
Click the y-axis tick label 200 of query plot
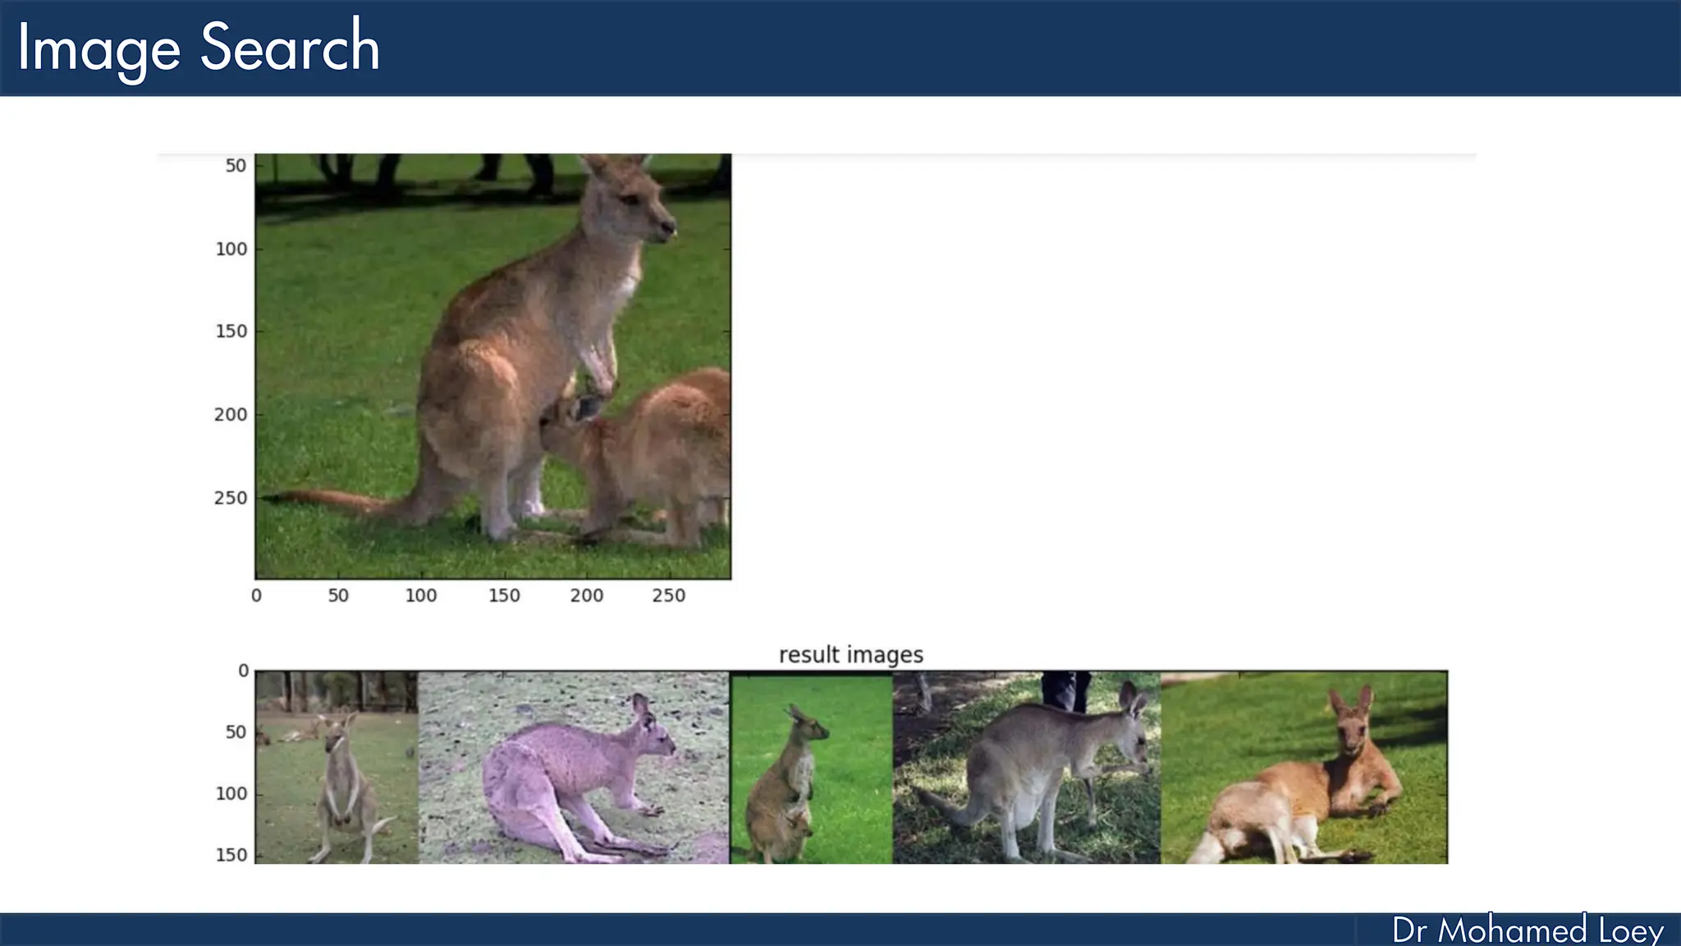[231, 415]
